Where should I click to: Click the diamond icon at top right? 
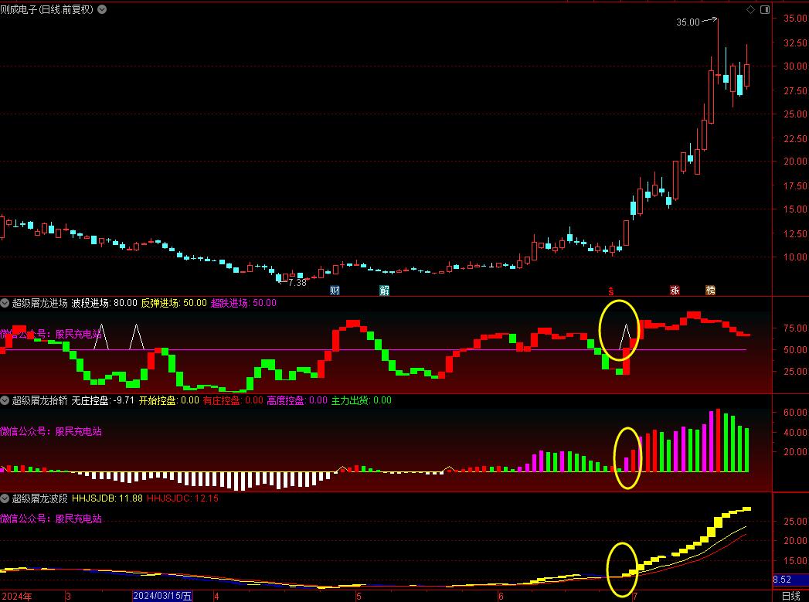(x=750, y=9)
